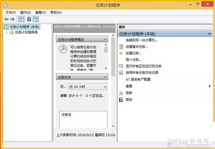The height and width of the screenshot is (149, 215).
Task: Click 显示所有正在运行的任务 action
Action: 144,66
